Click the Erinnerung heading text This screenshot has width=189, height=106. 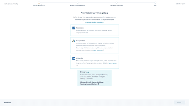(x=84, y=72)
